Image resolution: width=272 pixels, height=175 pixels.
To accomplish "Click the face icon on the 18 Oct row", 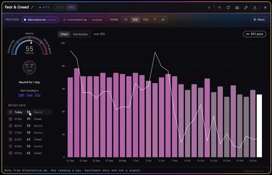I will [x=10, y=126].
